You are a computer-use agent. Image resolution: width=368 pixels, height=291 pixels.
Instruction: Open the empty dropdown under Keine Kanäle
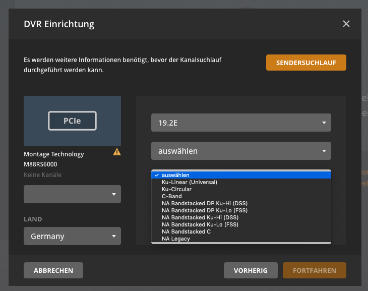coord(72,194)
